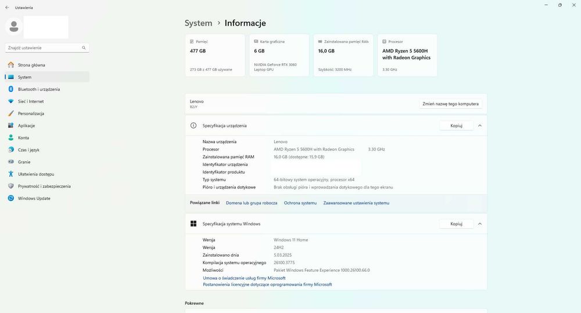This screenshot has width=581, height=313.
Task: Open Umowa o świadczenie usług firmy Microsoft
Action: point(244,278)
